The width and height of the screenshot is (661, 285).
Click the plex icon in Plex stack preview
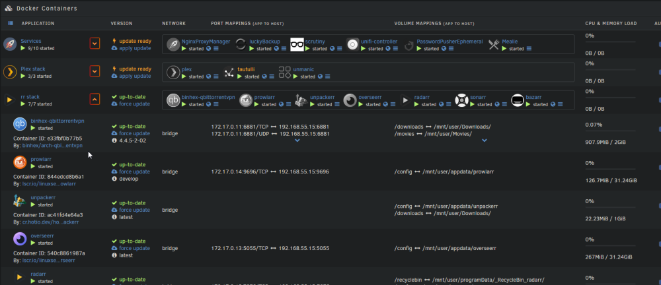tap(173, 73)
